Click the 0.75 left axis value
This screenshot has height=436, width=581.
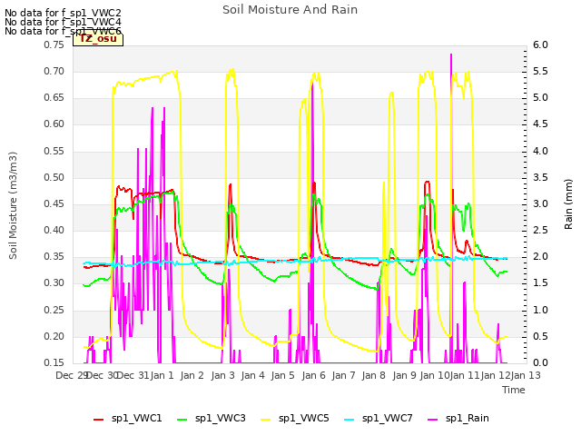click(54, 45)
